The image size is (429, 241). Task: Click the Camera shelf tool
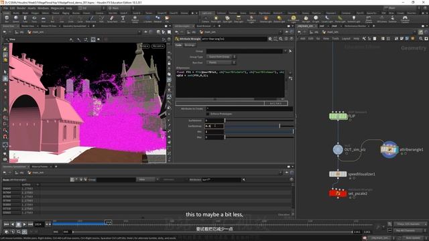point(205,19)
